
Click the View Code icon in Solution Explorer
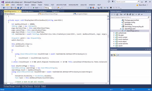(x=136, y=14)
